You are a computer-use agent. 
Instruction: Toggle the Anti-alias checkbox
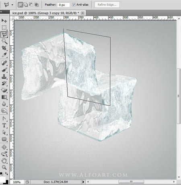[74, 5]
